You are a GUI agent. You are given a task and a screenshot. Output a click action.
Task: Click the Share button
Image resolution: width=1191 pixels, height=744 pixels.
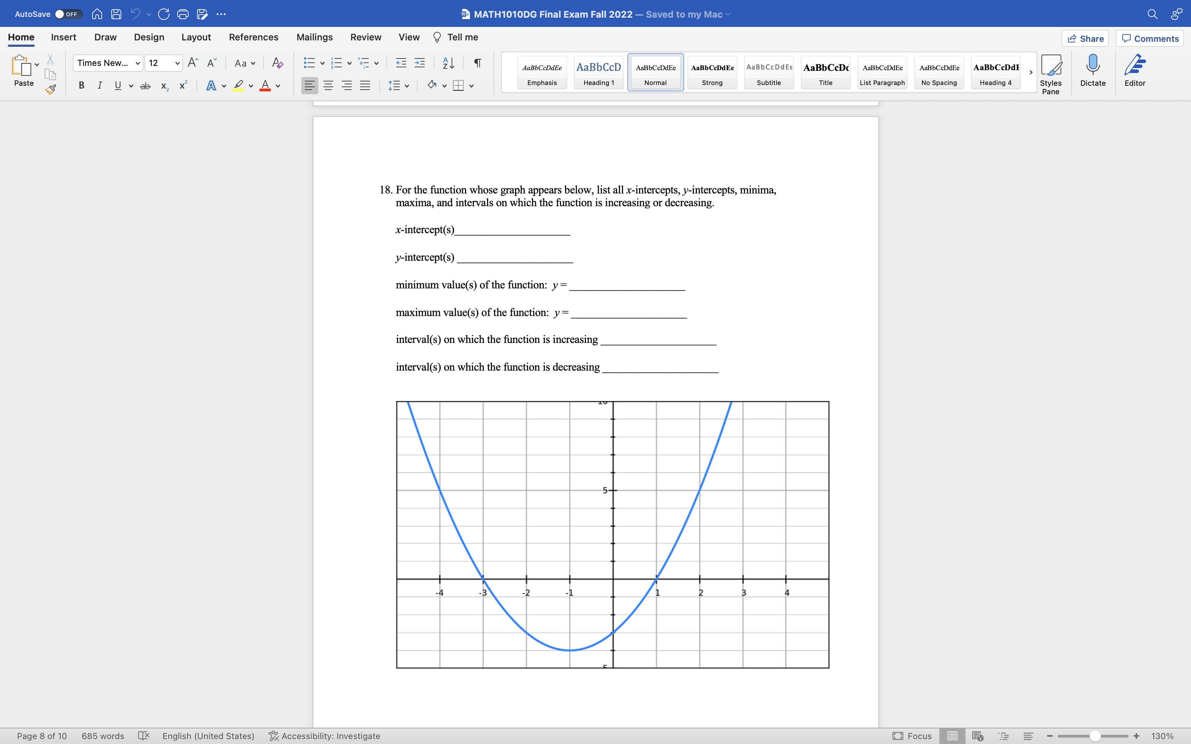[1086, 38]
